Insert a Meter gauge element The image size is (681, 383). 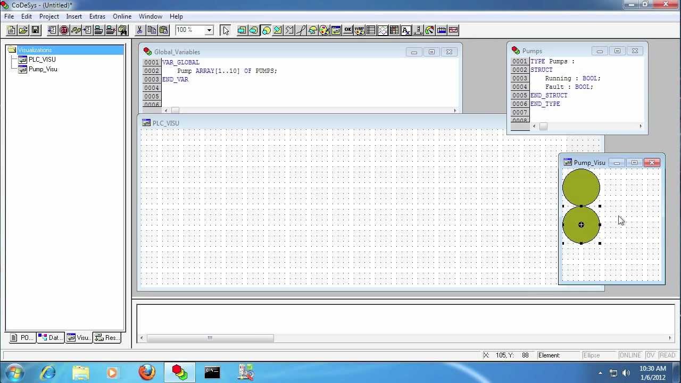429,30
